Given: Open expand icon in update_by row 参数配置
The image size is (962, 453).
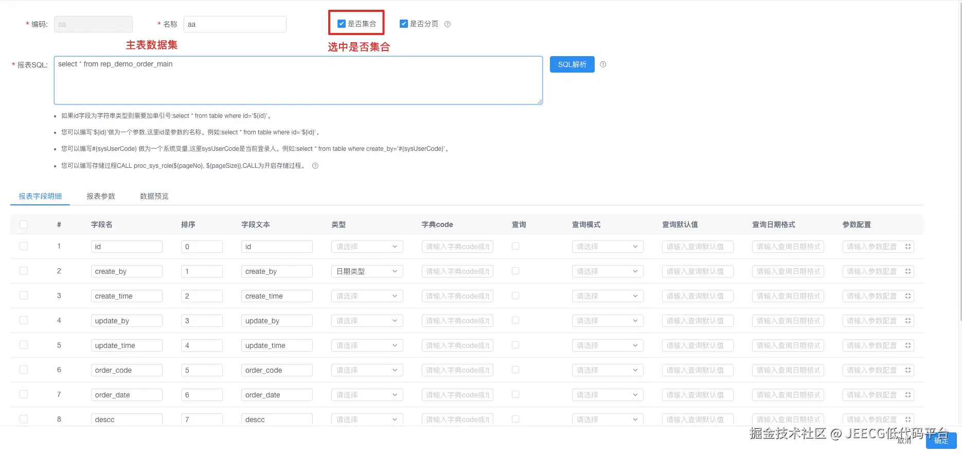Looking at the screenshot, I should pyautogui.click(x=908, y=321).
